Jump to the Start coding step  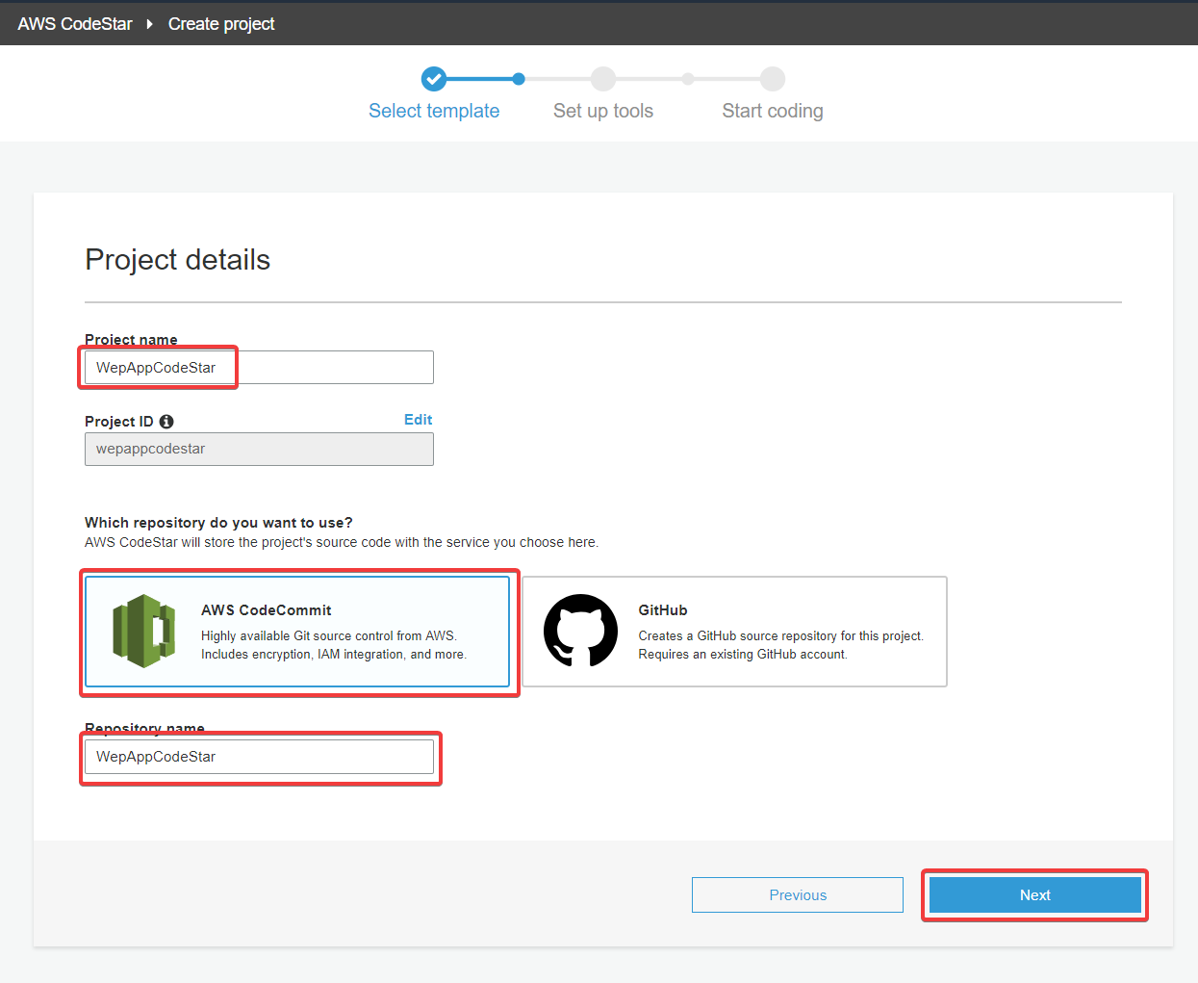(773, 111)
